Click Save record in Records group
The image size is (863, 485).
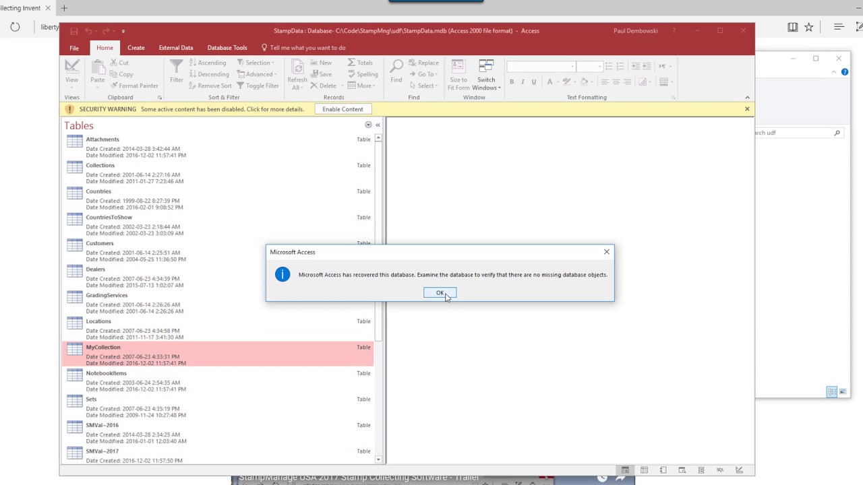point(321,74)
